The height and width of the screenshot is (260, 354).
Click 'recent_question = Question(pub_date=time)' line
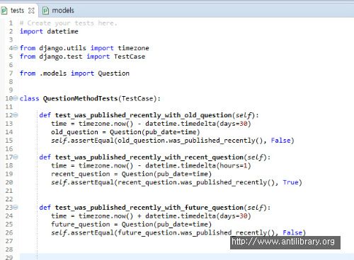[131, 175]
